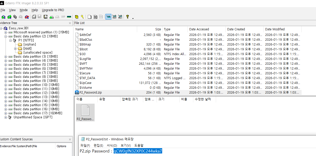The height and width of the screenshot is (156, 316).
Task: Collapse the P1 [NTFS] tree node
Action: point(10,40)
